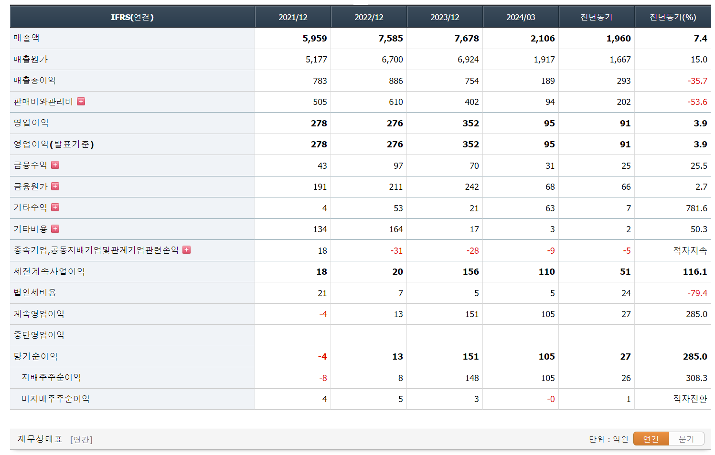Image resolution: width=715 pixels, height=455 pixels.
Task: Select the 매출원가 row label
Action: pyautogui.click(x=31, y=60)
